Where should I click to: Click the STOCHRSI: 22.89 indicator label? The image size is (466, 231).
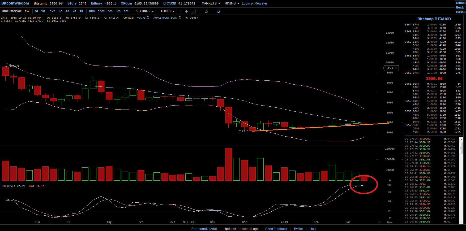(x=13, y=186)
